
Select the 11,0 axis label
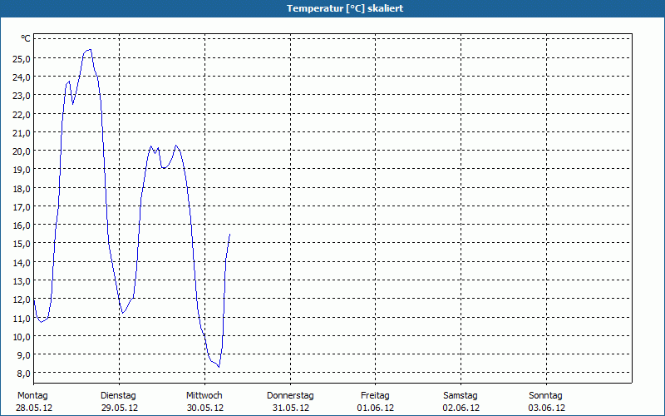tap(22, 318)
